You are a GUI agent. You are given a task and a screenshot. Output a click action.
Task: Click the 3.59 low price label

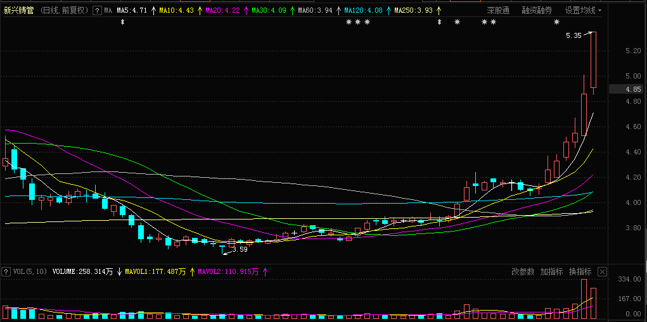point(240,249)
